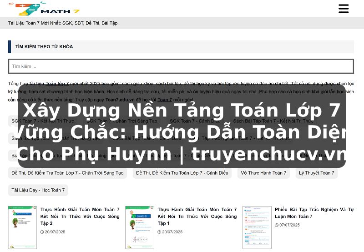
Task: Click the heading TÌM KIẾM THEO TỪ KHÓA
Action: coord(44,47)
